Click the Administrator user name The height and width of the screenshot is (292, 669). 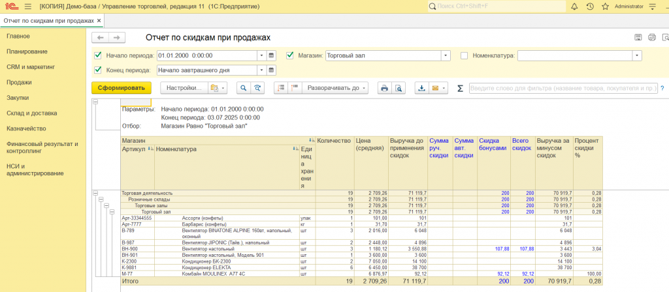click(628, 7)
